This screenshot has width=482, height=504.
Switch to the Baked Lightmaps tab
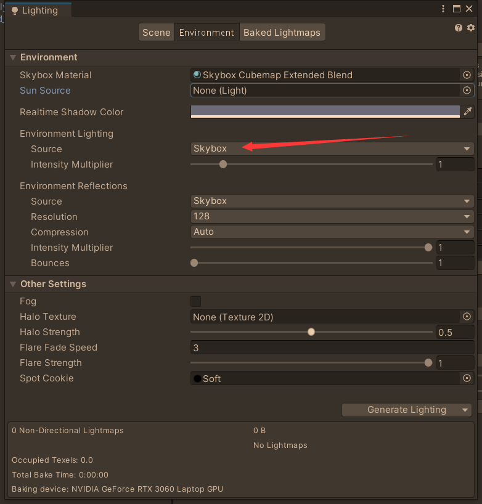282,32
